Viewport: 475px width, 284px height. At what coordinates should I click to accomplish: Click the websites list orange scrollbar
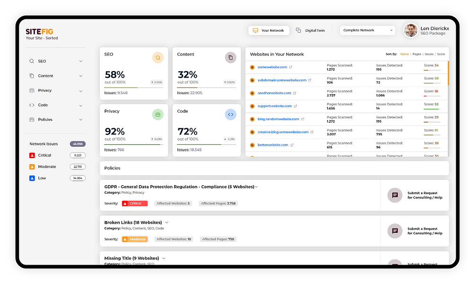448,73
